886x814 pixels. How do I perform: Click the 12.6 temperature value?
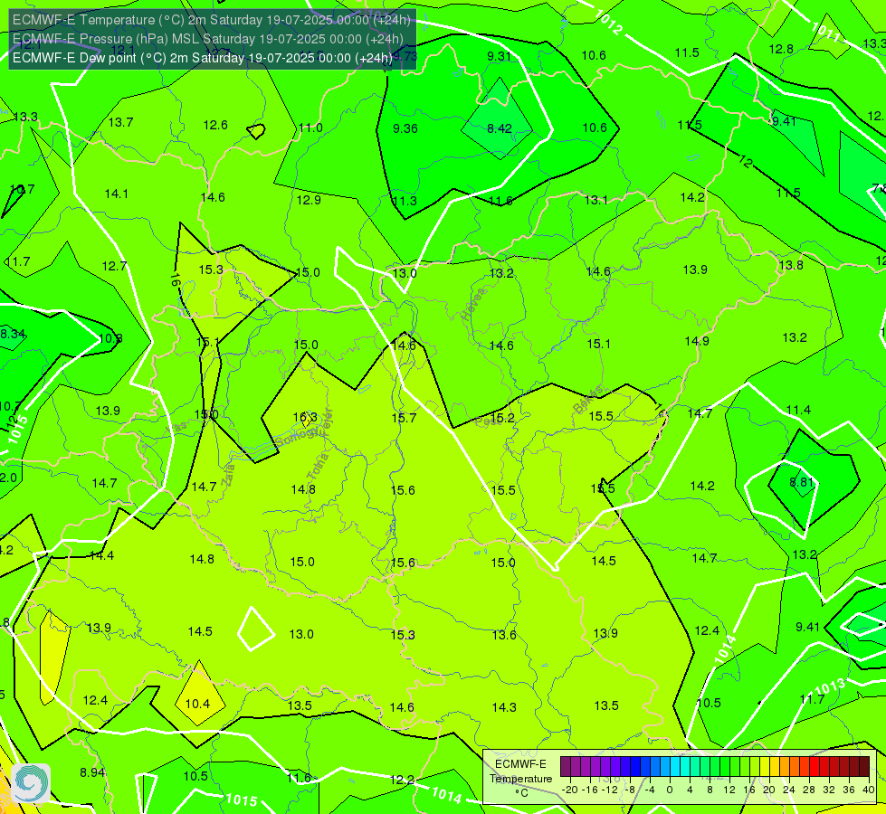pos(215,126)
